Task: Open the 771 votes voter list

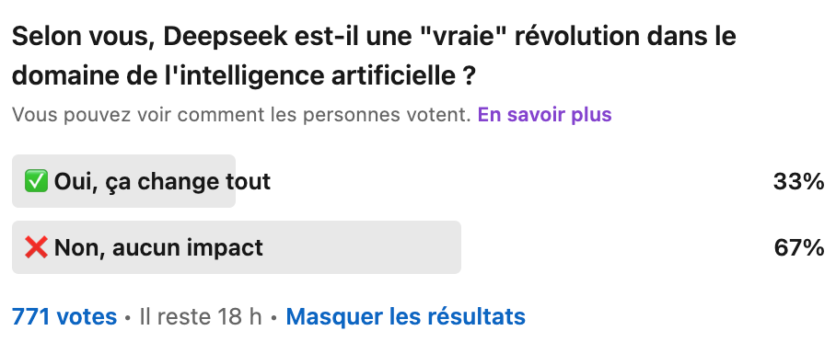Action: (x=64, y=317)
